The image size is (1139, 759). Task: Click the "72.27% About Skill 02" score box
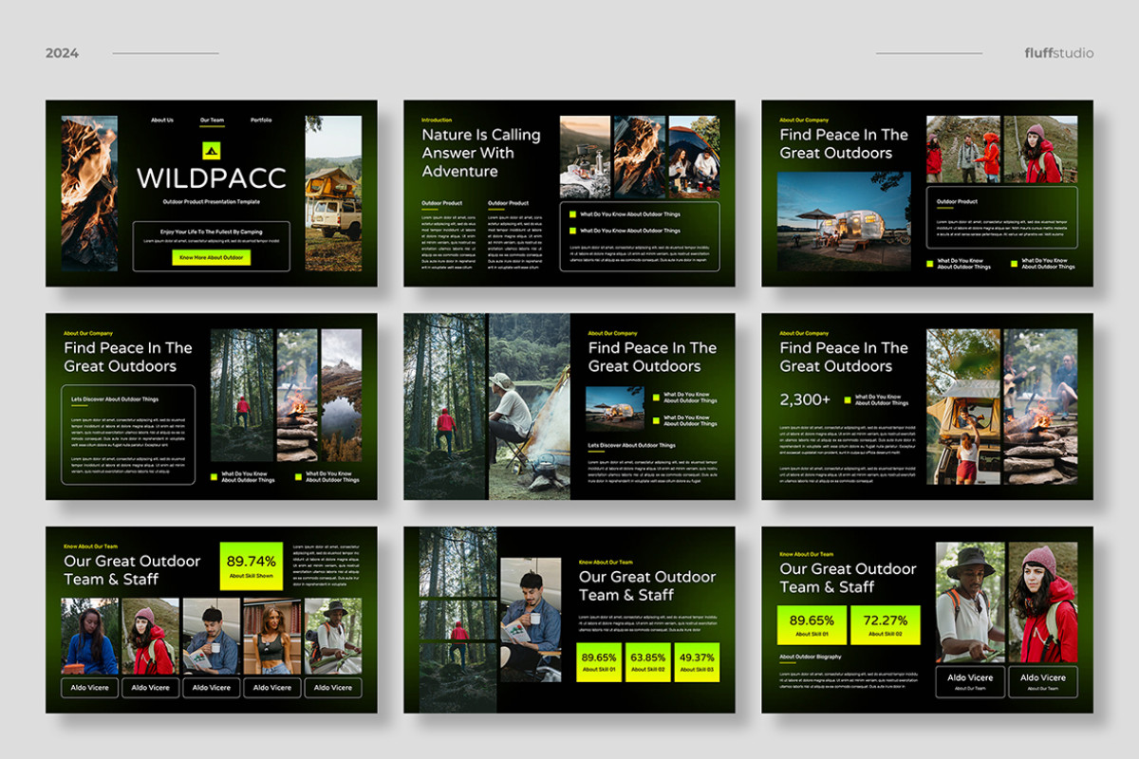(x=887, y=626)
